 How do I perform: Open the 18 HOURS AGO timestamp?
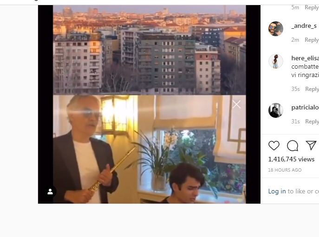tap(285, 170)
